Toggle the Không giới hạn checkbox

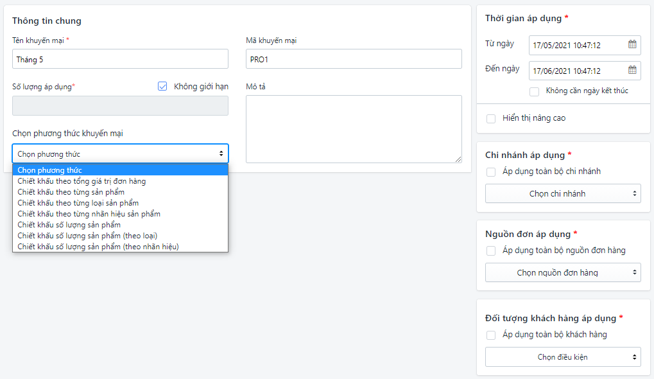162,86
